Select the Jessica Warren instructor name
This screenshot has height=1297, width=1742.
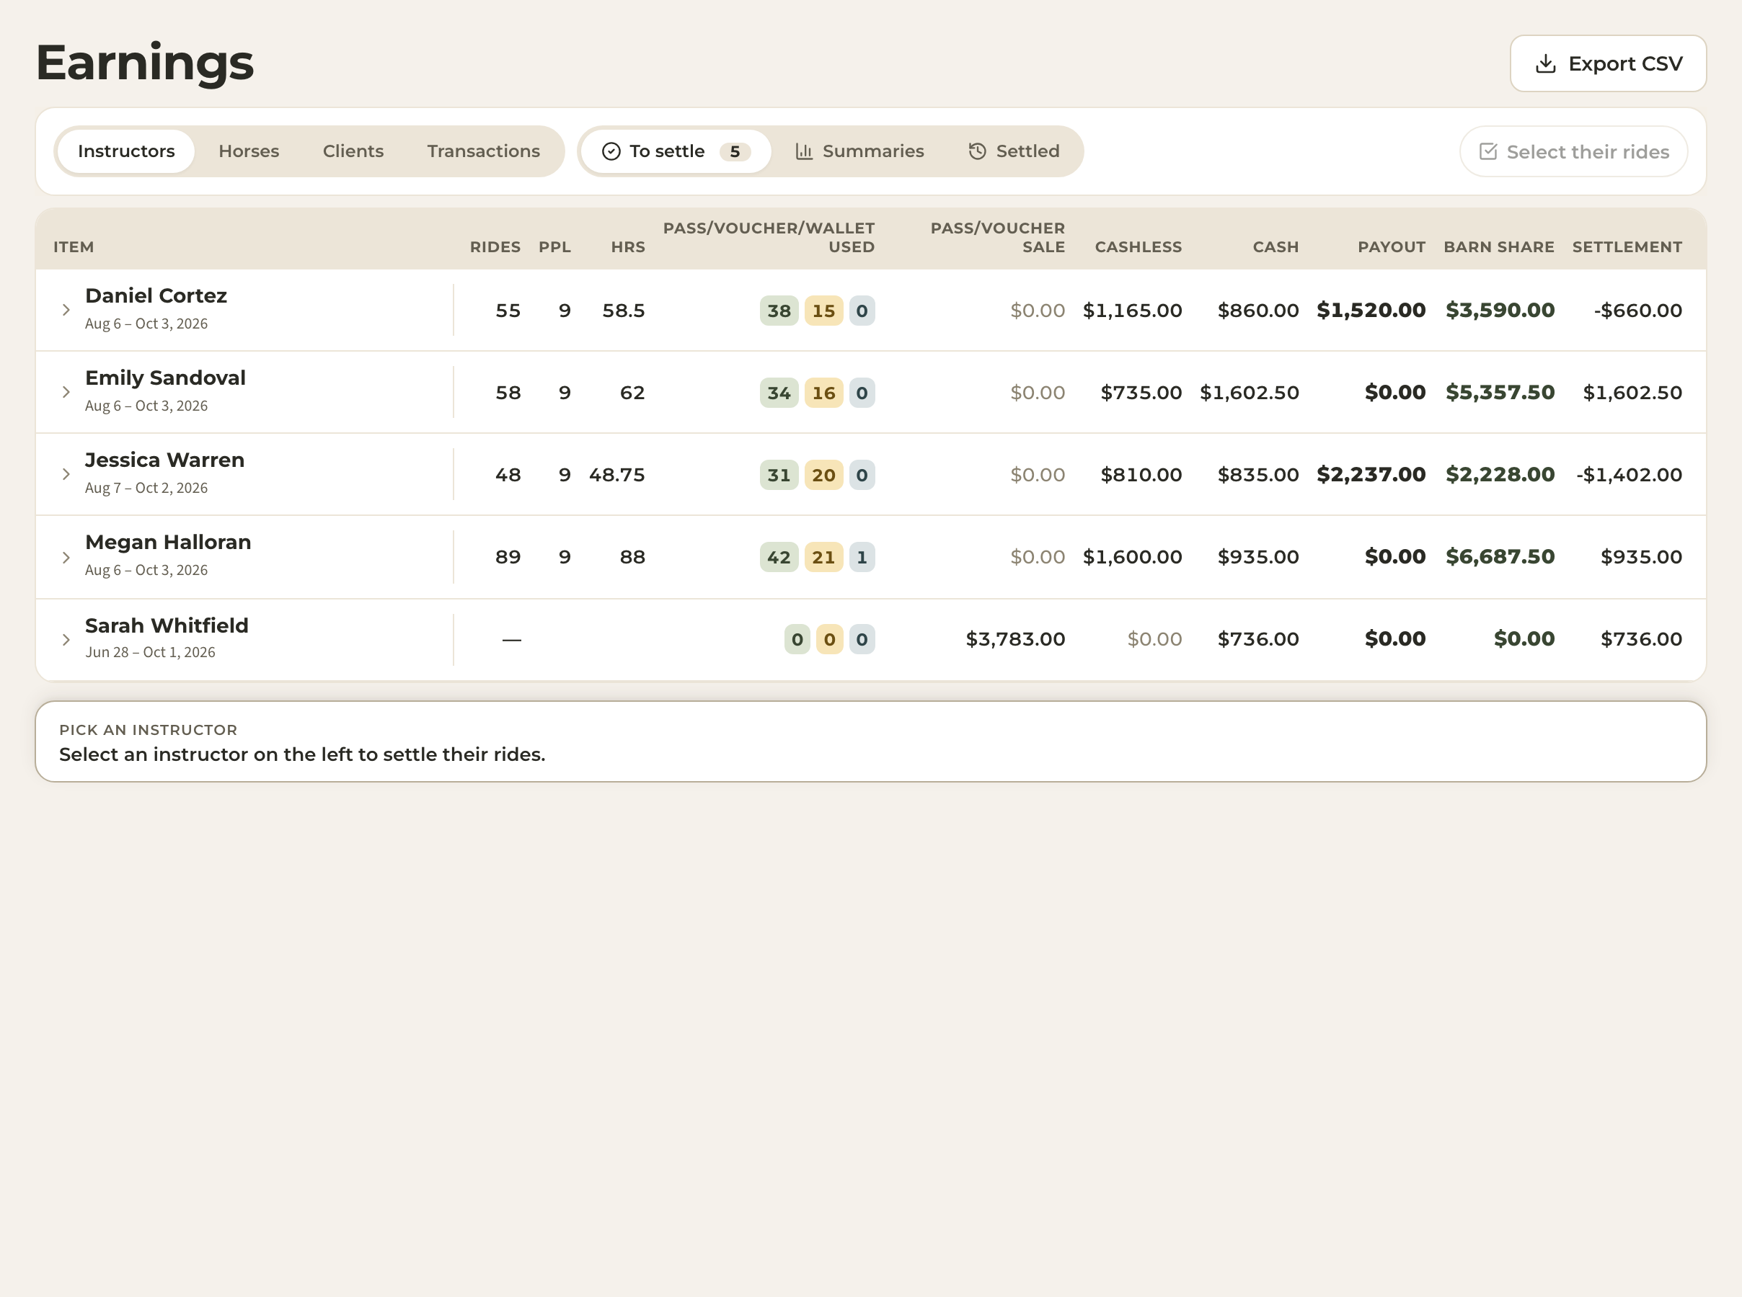165,460
